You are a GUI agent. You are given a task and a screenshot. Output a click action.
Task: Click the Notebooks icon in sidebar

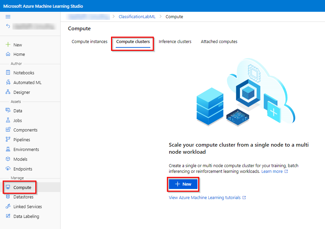pyautogui.click(x=8, y=73)
